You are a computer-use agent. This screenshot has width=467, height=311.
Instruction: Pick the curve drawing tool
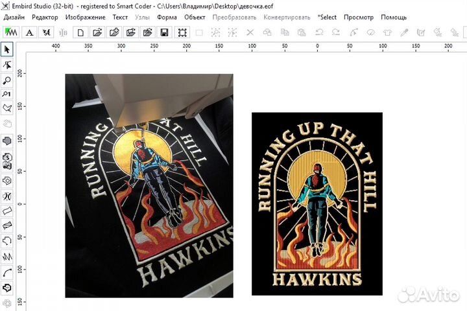[7, 272]
